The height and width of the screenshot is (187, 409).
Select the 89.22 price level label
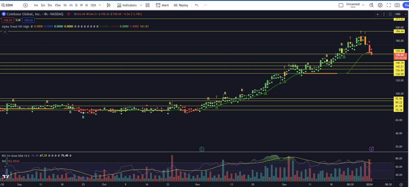pyautogui.click(x=399, y=102)
